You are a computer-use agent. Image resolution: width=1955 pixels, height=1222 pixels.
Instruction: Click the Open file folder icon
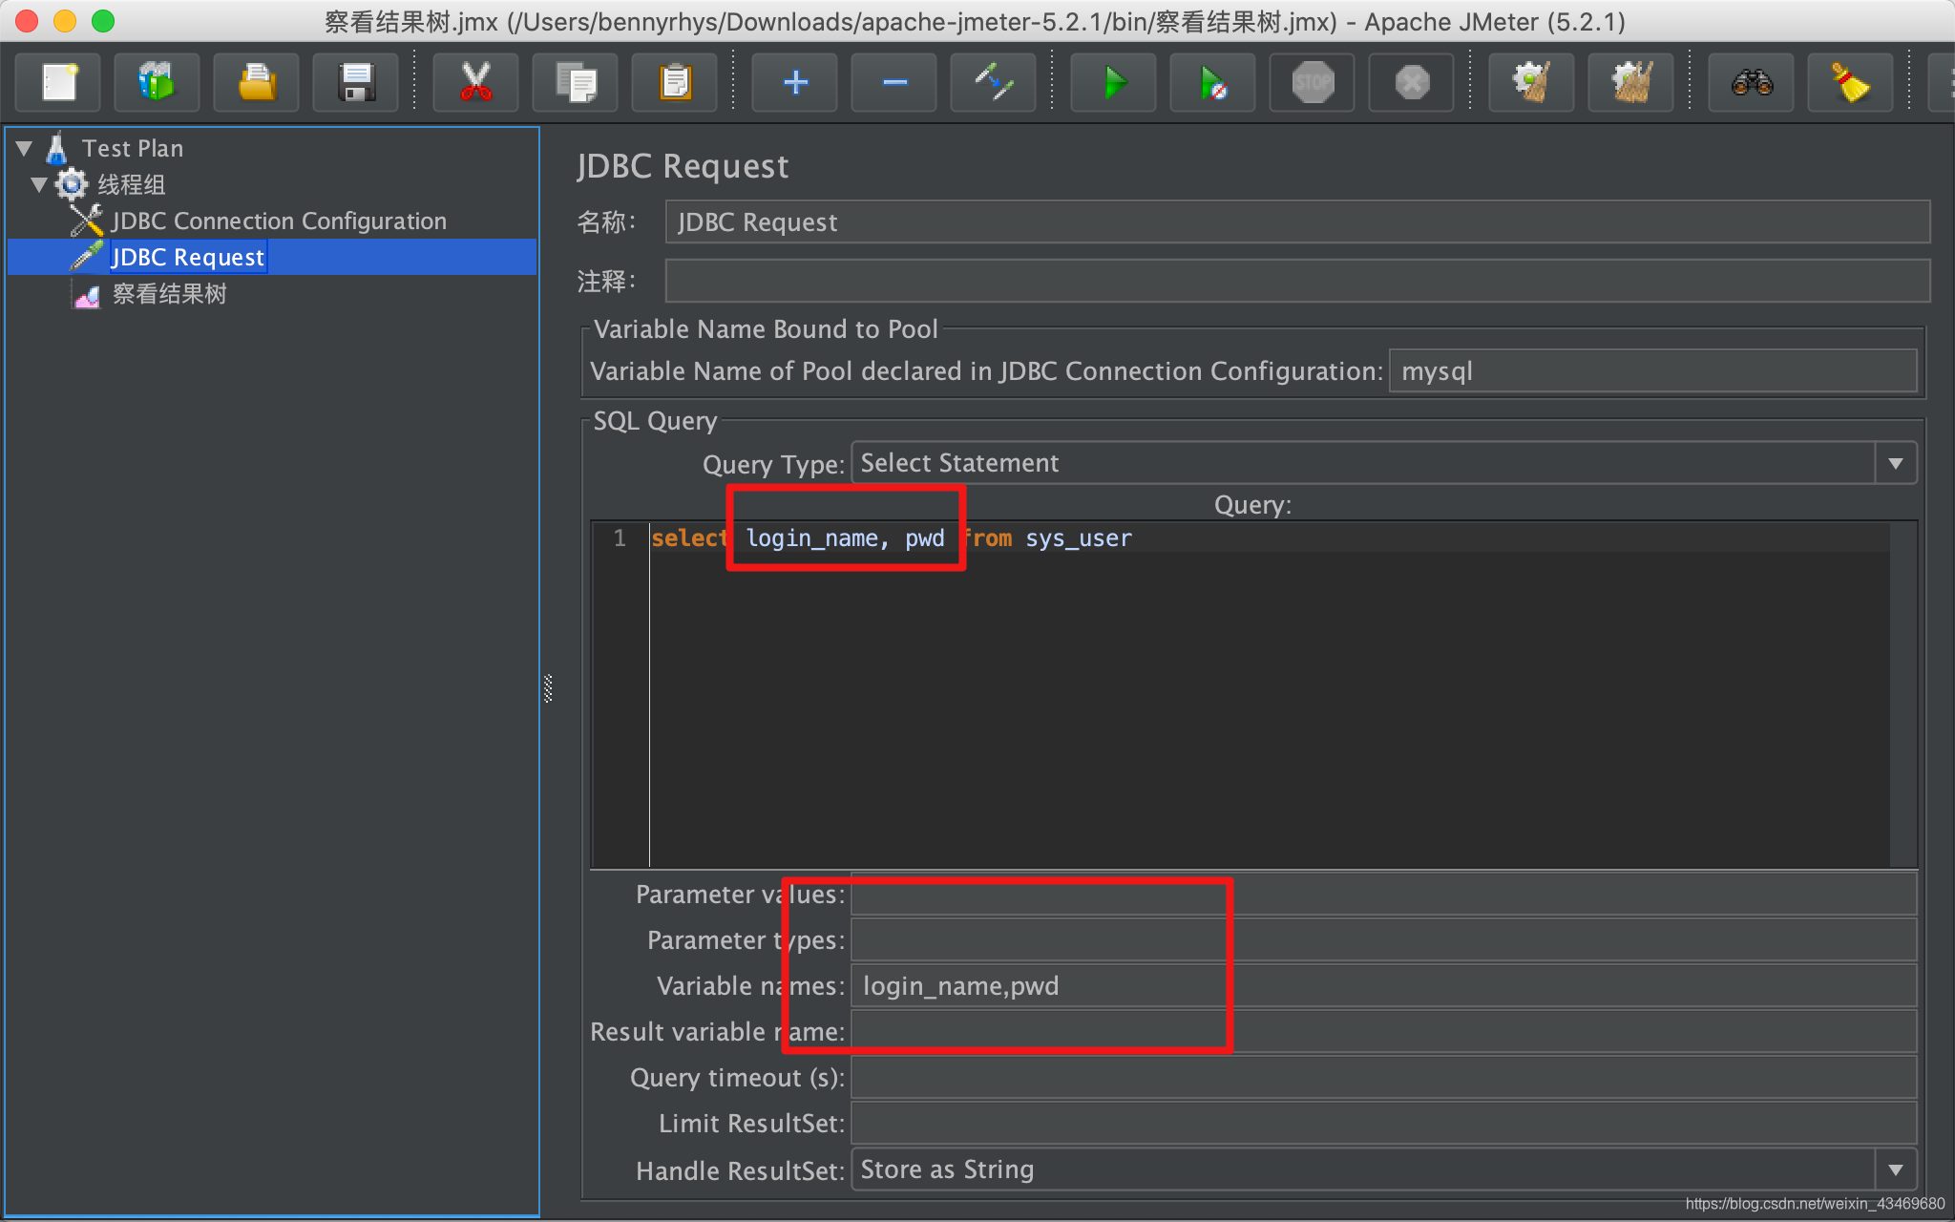[x=256, y=82]
